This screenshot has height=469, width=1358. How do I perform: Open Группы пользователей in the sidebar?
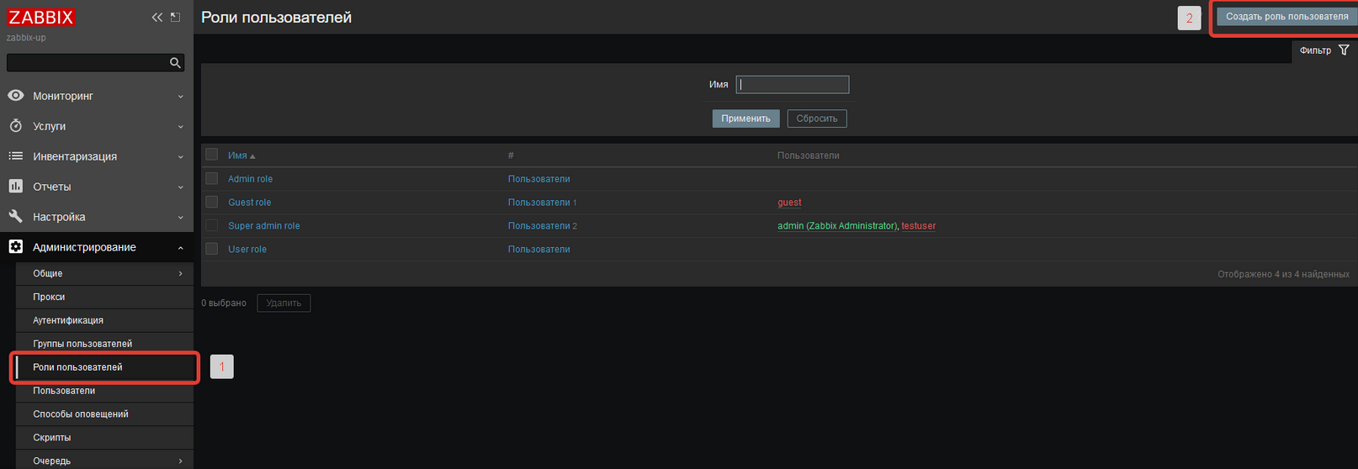[x=104, y=344]
